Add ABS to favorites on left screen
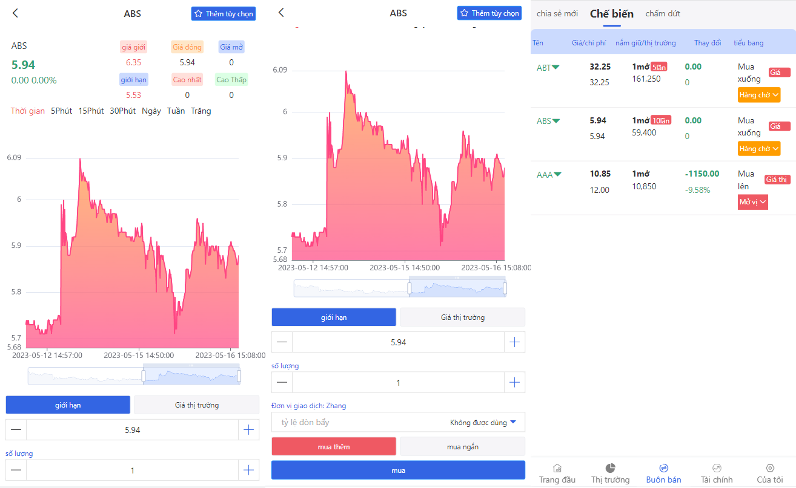This screenshot has height=488, width=796. tap(223, 13)
